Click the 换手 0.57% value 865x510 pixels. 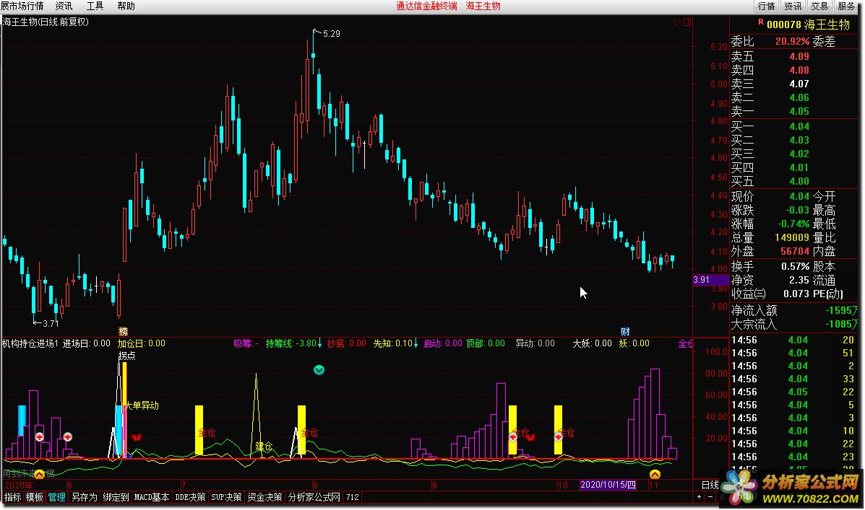[x=796, y=267]
